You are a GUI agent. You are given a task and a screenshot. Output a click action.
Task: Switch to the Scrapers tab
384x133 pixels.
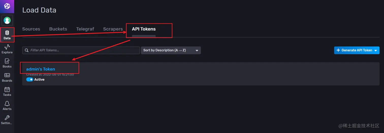tap(113, 29)
